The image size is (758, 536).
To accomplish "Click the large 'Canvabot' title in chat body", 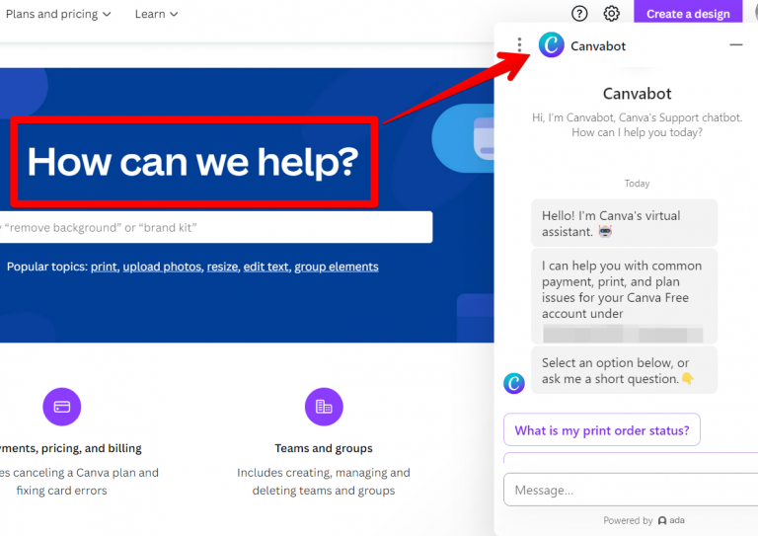I will pyautogui.click(x=637, y=93).
